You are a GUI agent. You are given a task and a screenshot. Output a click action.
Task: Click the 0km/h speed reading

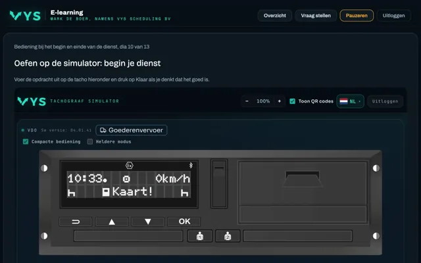(x=173, y=178)
